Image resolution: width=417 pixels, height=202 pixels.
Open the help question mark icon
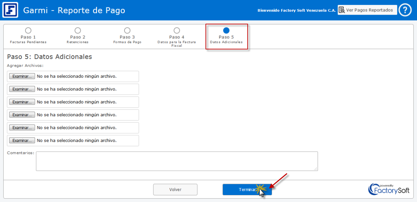tap(405, 10)
